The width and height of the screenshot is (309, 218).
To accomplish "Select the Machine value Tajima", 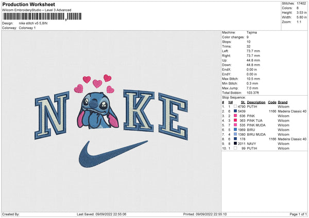I will tap(252, 32).
